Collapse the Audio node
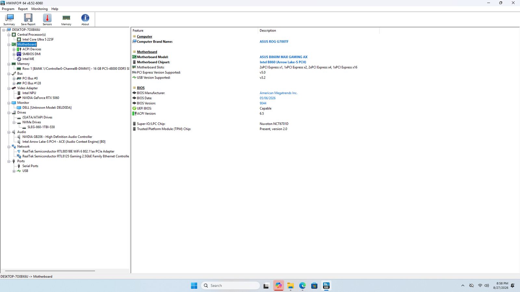This screenshot has width=520, height=292. [x=9, y=132]
